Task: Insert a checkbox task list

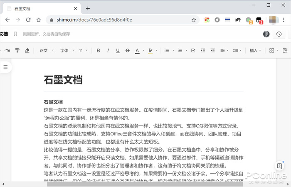Action: pyautogui.click(x=193, y=50)
